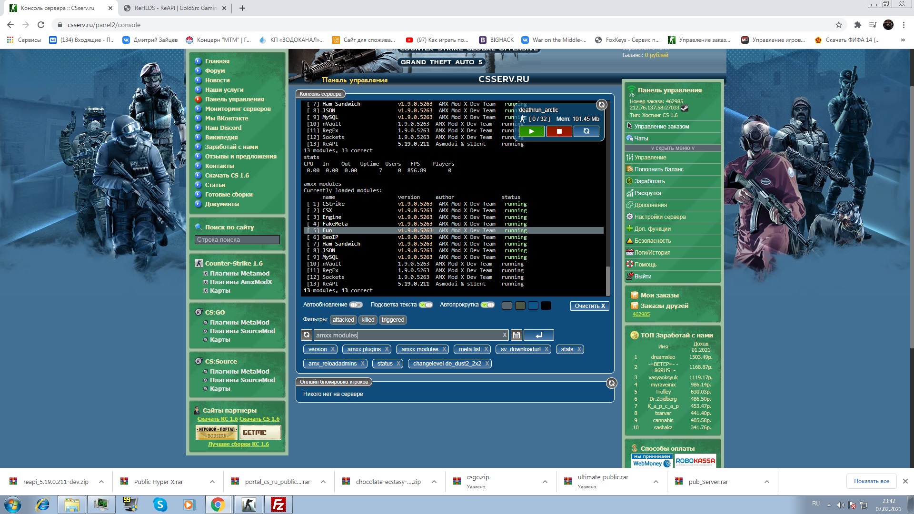This screenshot has height=514, width=914.
Task: Run the saved amxx plugins command
Action: coord(364,349)
